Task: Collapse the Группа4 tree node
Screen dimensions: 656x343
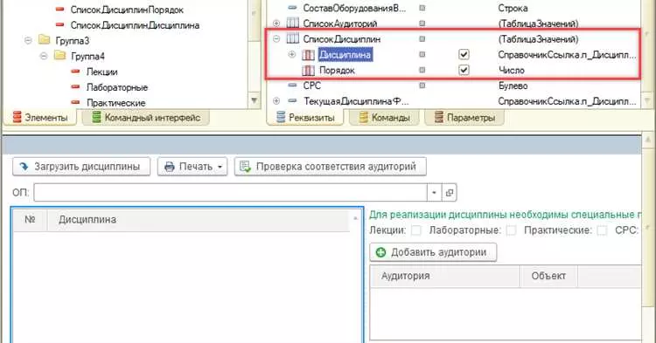Action: (44, 56)
